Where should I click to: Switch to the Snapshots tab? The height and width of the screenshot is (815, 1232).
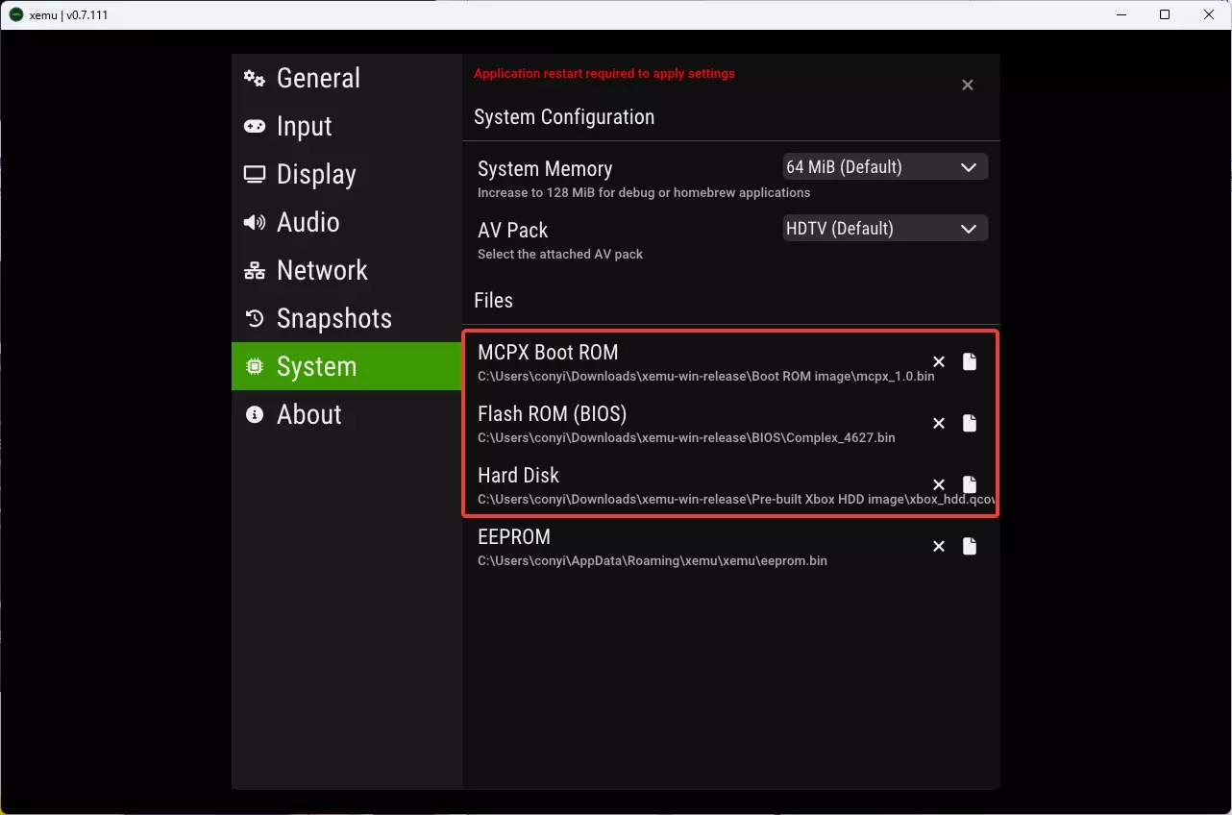coord(347,318)
